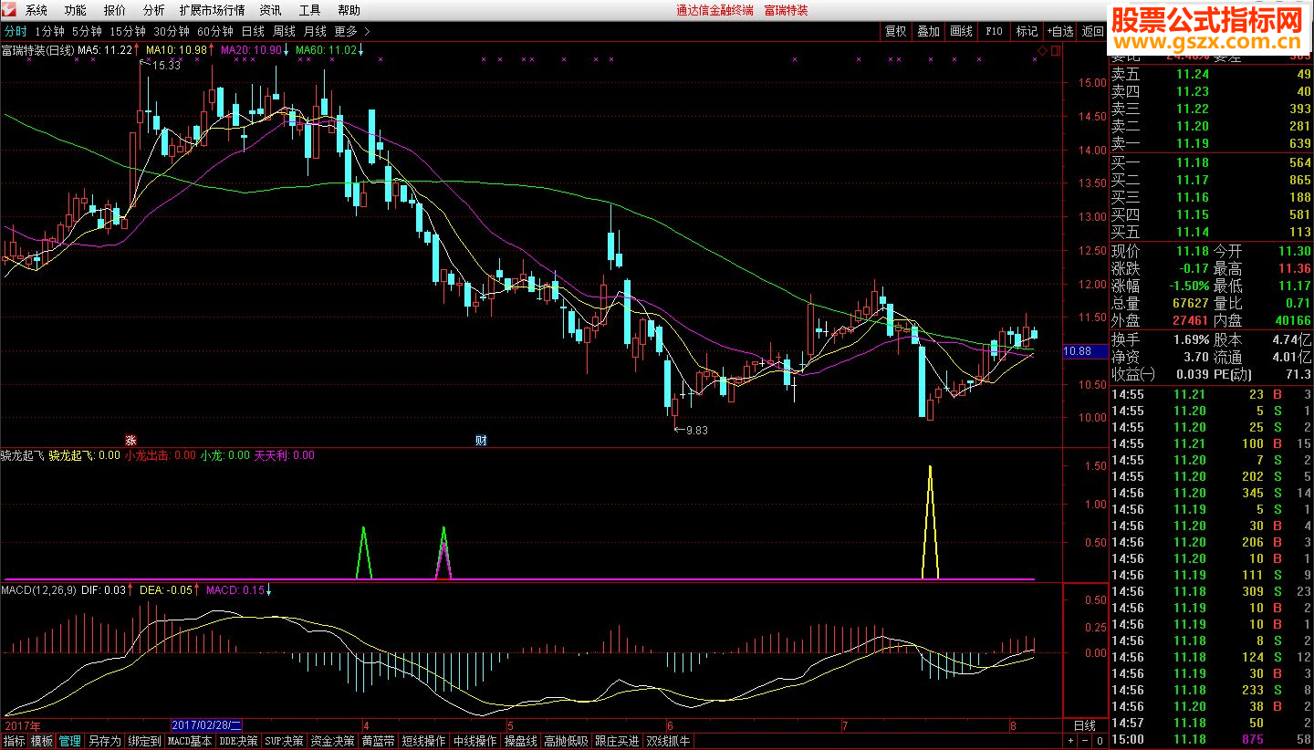Select the 30分钟 period
This screenshot has height=750, width=1314.
(x=172, y=31)
